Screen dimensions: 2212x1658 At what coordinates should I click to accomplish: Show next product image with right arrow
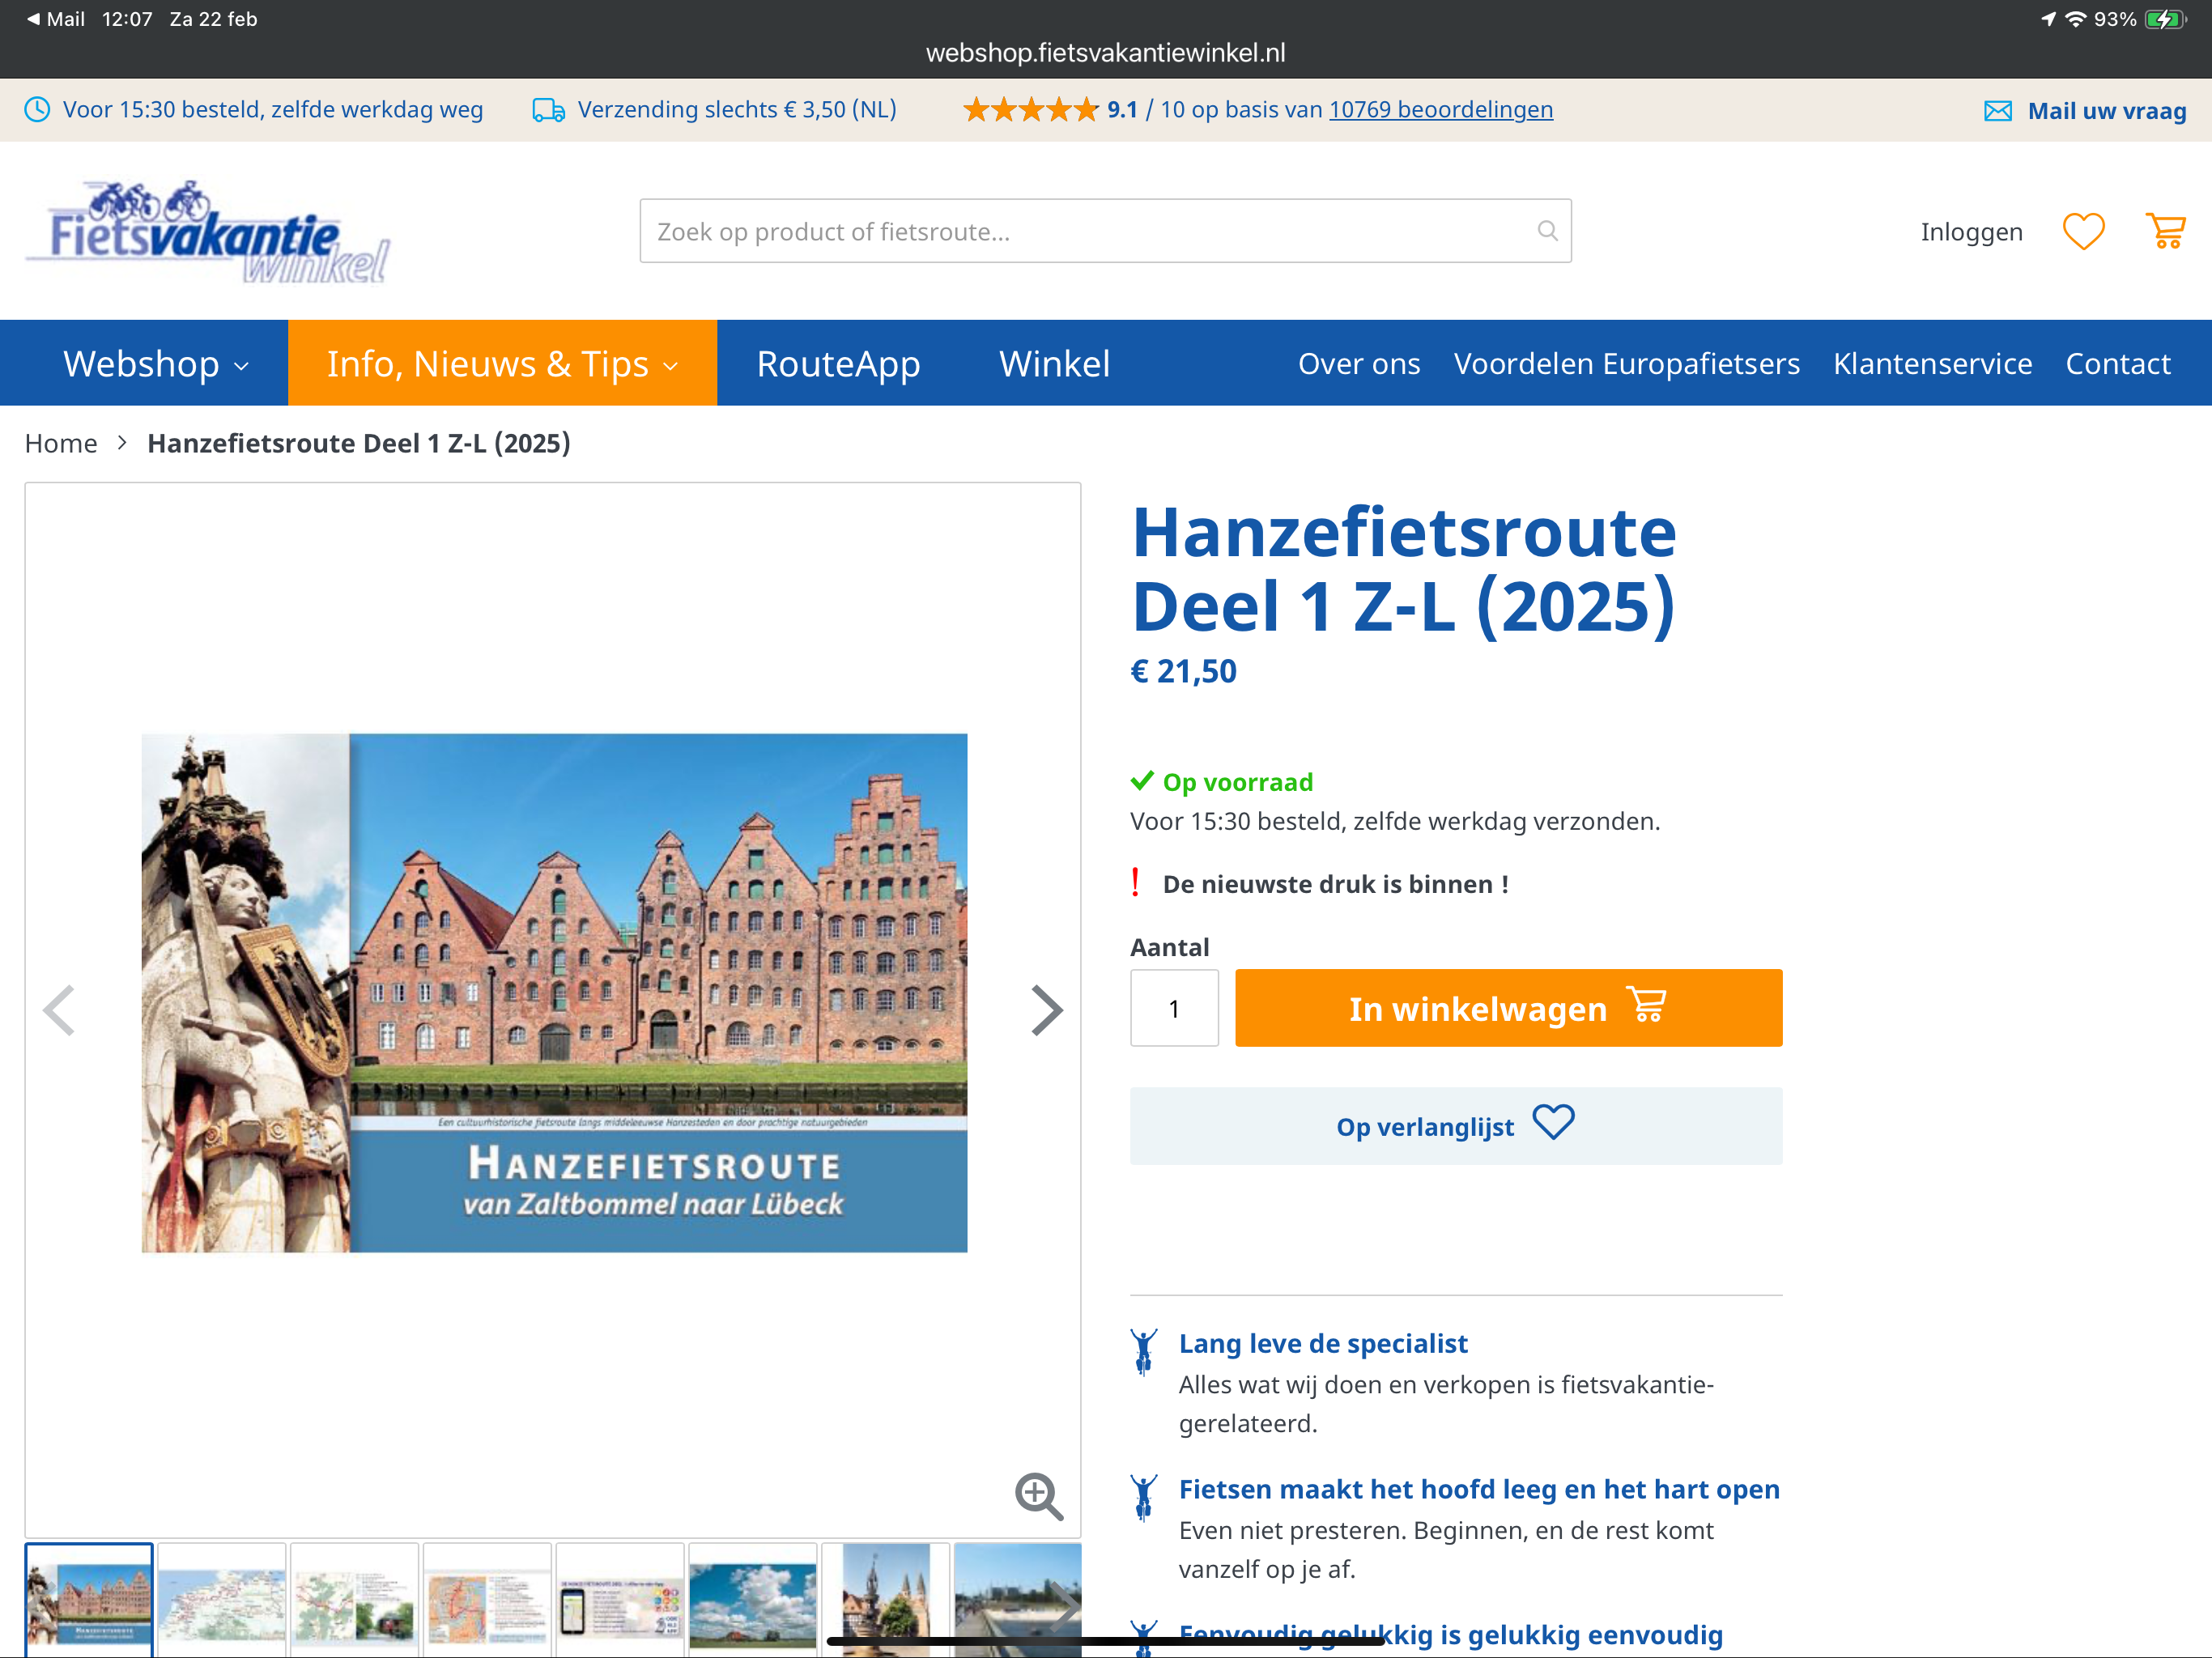pyautogui.click(x=1045, y=1010)
